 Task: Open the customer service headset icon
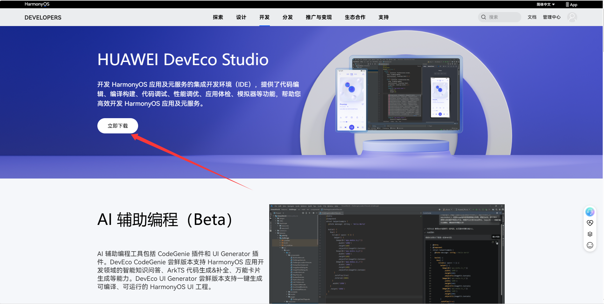click(590, 212)
